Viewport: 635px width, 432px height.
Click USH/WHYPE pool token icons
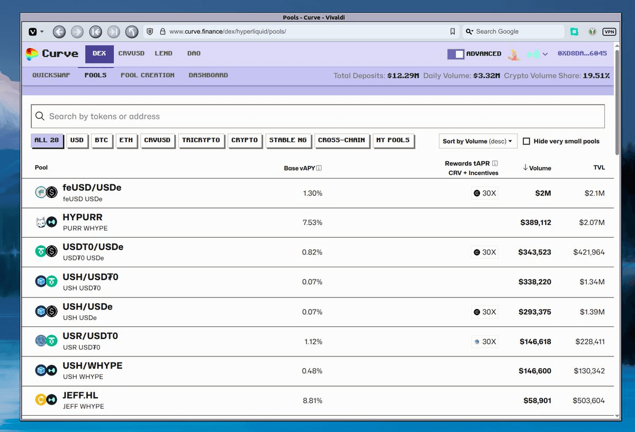tap(46, 371)
